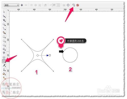Open the 预设 preset dropdown list
127x99 pixels.
click(x=11, y=5)
